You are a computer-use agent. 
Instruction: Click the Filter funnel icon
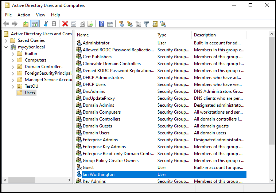coord(146,24)
